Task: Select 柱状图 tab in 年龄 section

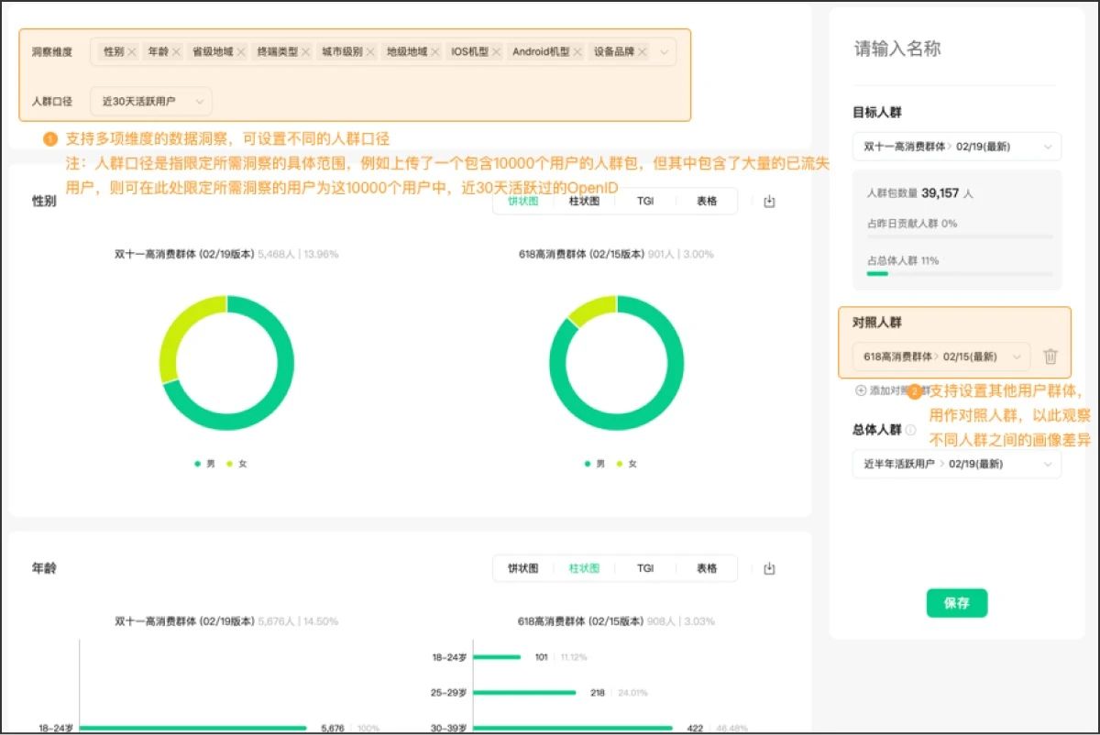Action: (x=584, y=568)
